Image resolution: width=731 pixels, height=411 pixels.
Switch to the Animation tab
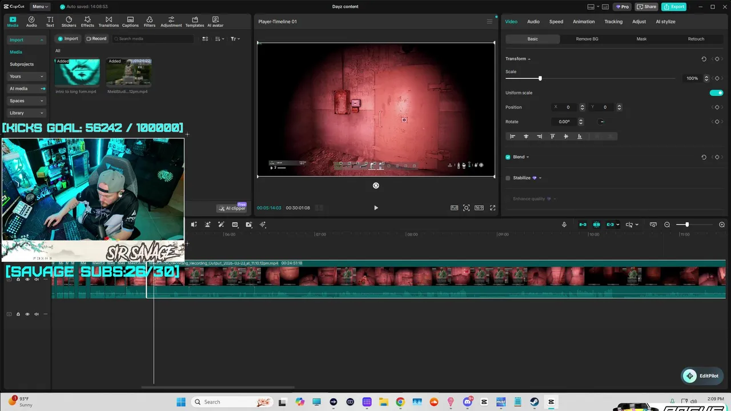[584, 22]
